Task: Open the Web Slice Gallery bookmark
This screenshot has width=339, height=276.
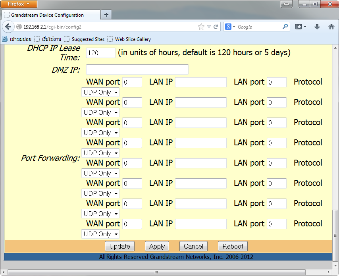Action: pyautogui.click(x=129, y=39)
